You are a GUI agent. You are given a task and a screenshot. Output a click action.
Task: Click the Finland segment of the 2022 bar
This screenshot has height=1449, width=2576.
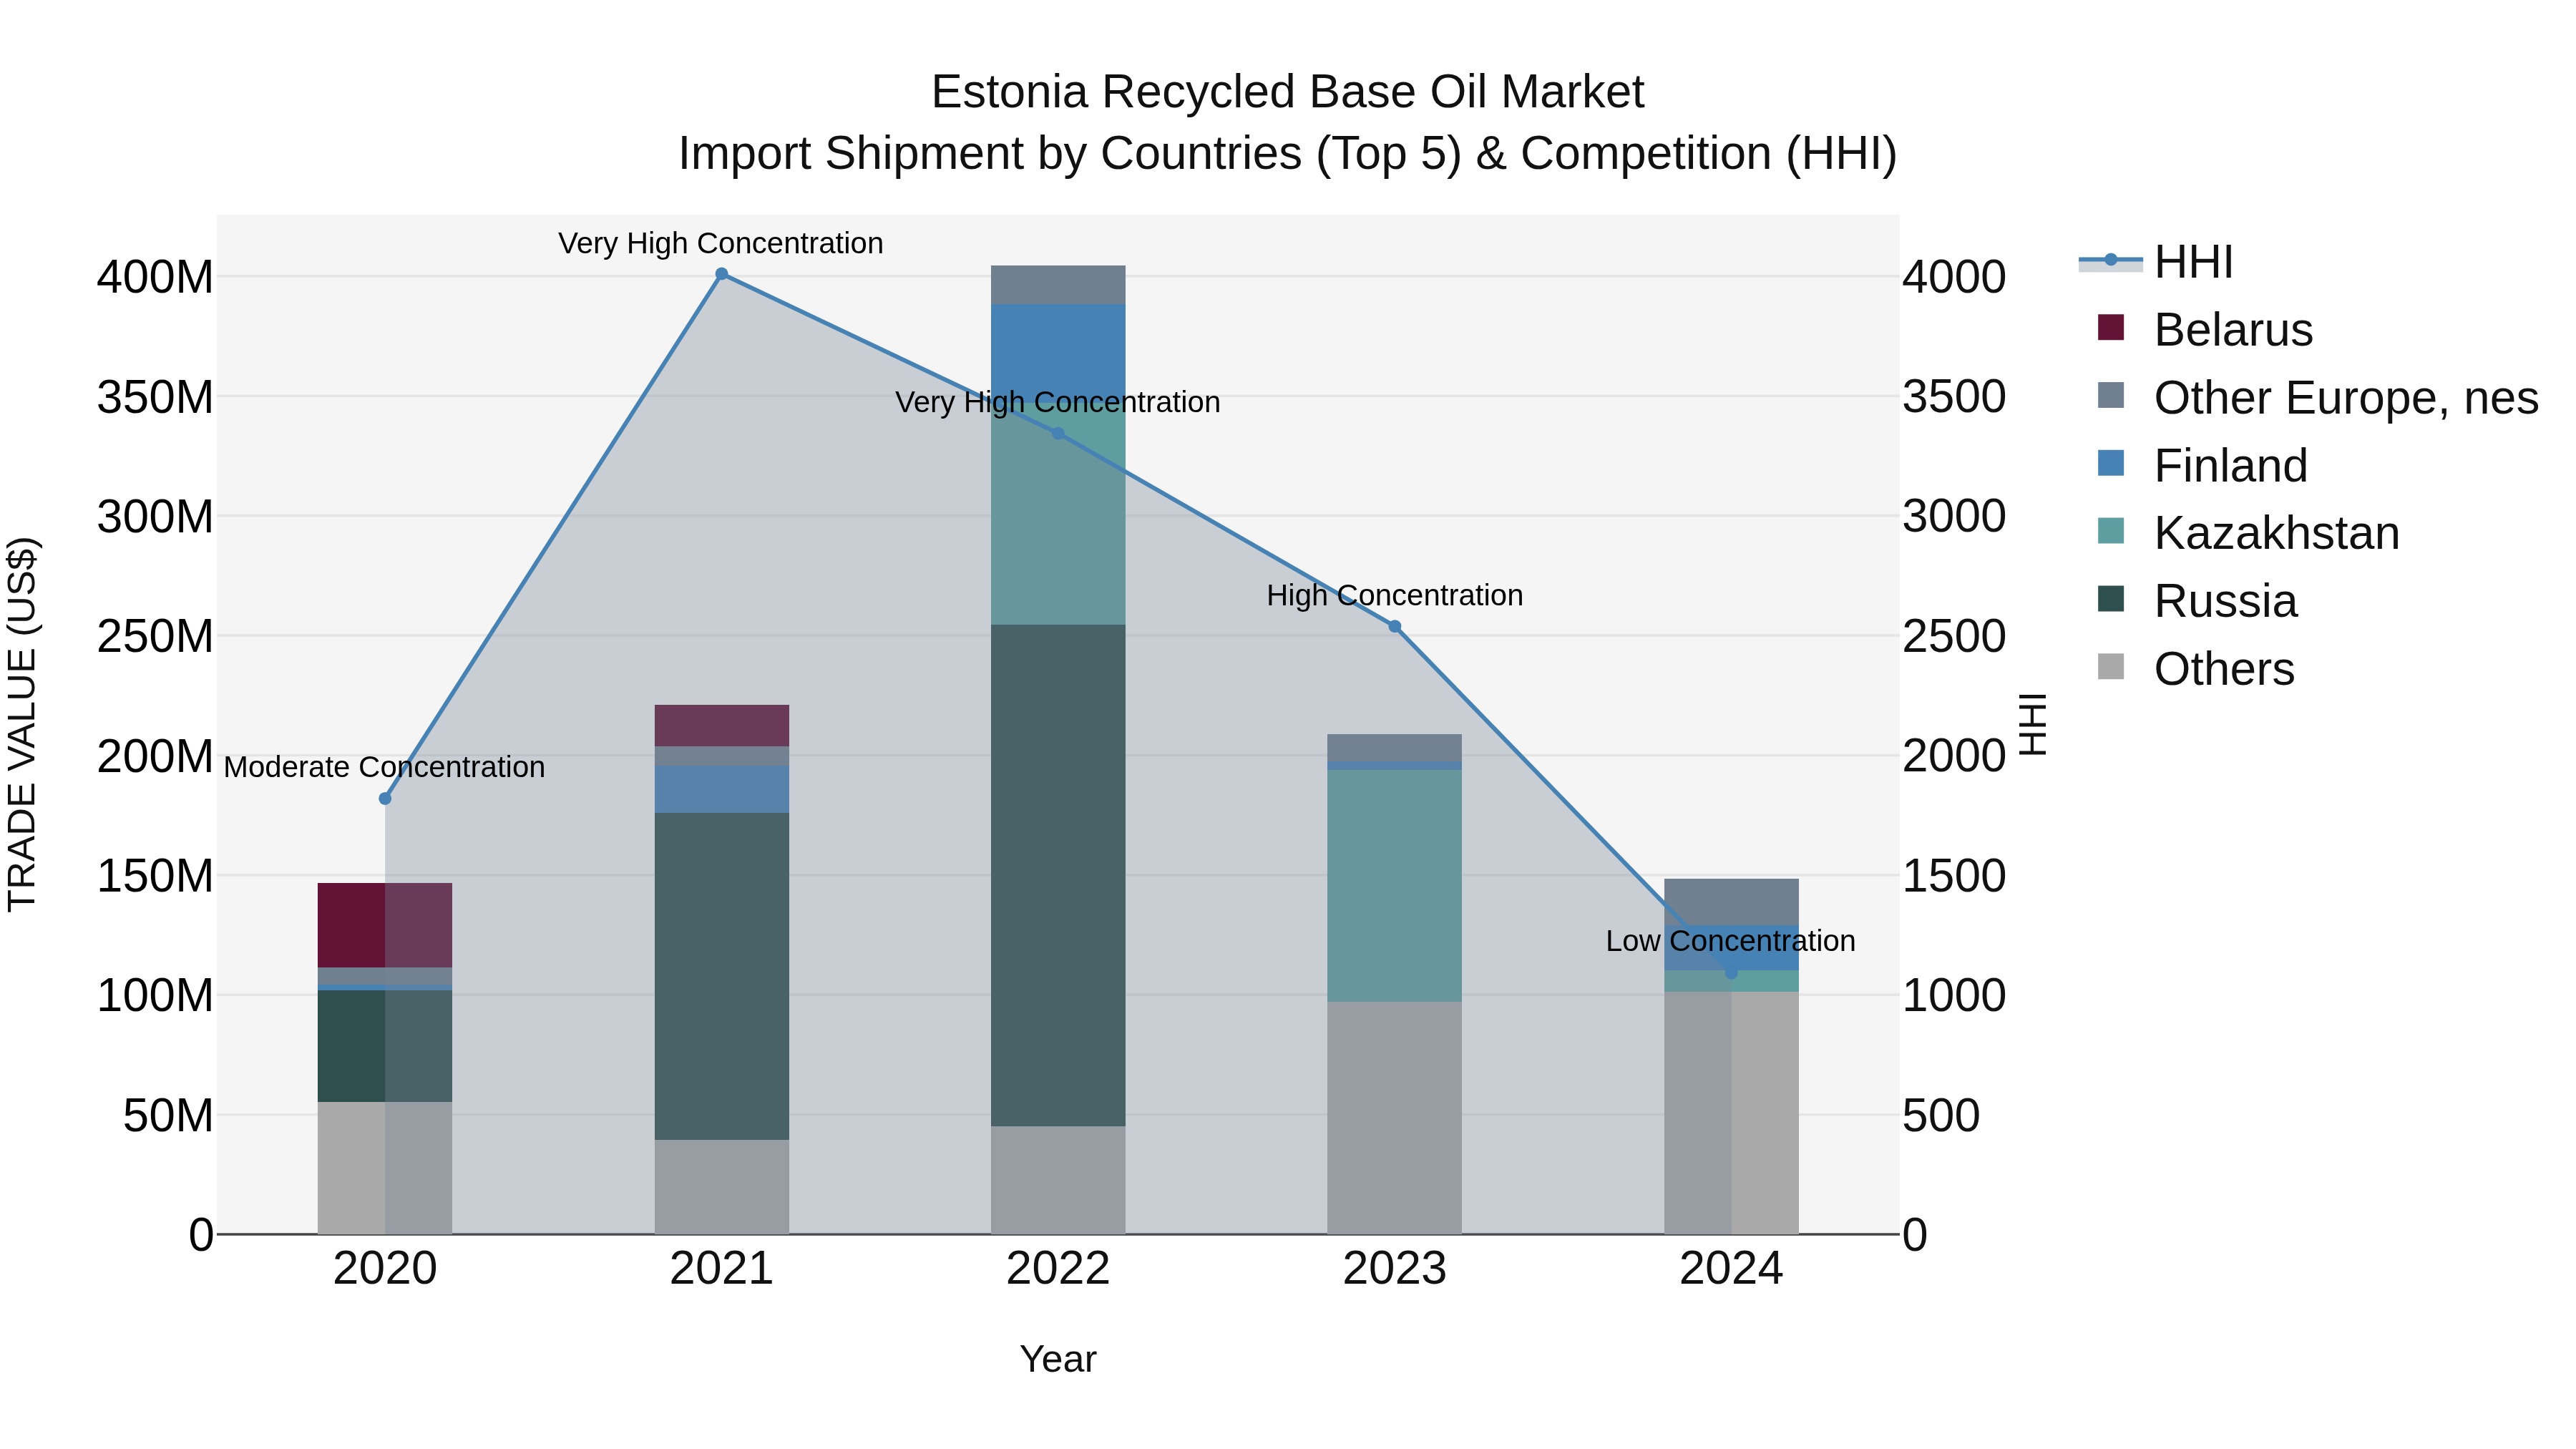click(x=1058, y=353)
